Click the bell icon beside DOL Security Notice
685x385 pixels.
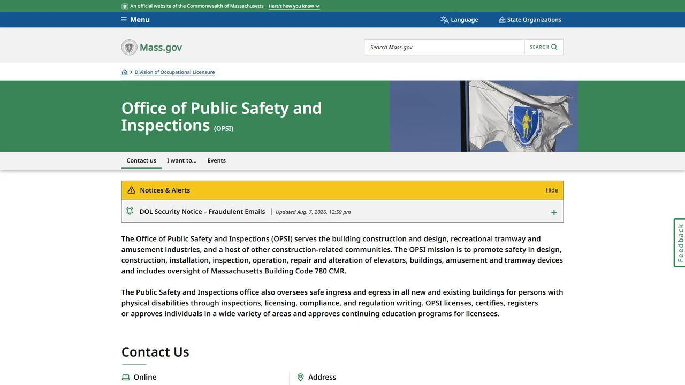[x=130, y=211]
